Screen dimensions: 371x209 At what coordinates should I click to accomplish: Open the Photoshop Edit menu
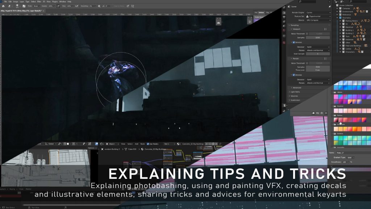tap(10, 1)
